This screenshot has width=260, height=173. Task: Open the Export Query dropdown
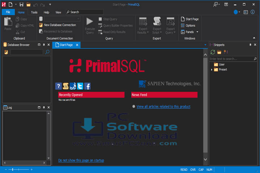click(170, 26)
